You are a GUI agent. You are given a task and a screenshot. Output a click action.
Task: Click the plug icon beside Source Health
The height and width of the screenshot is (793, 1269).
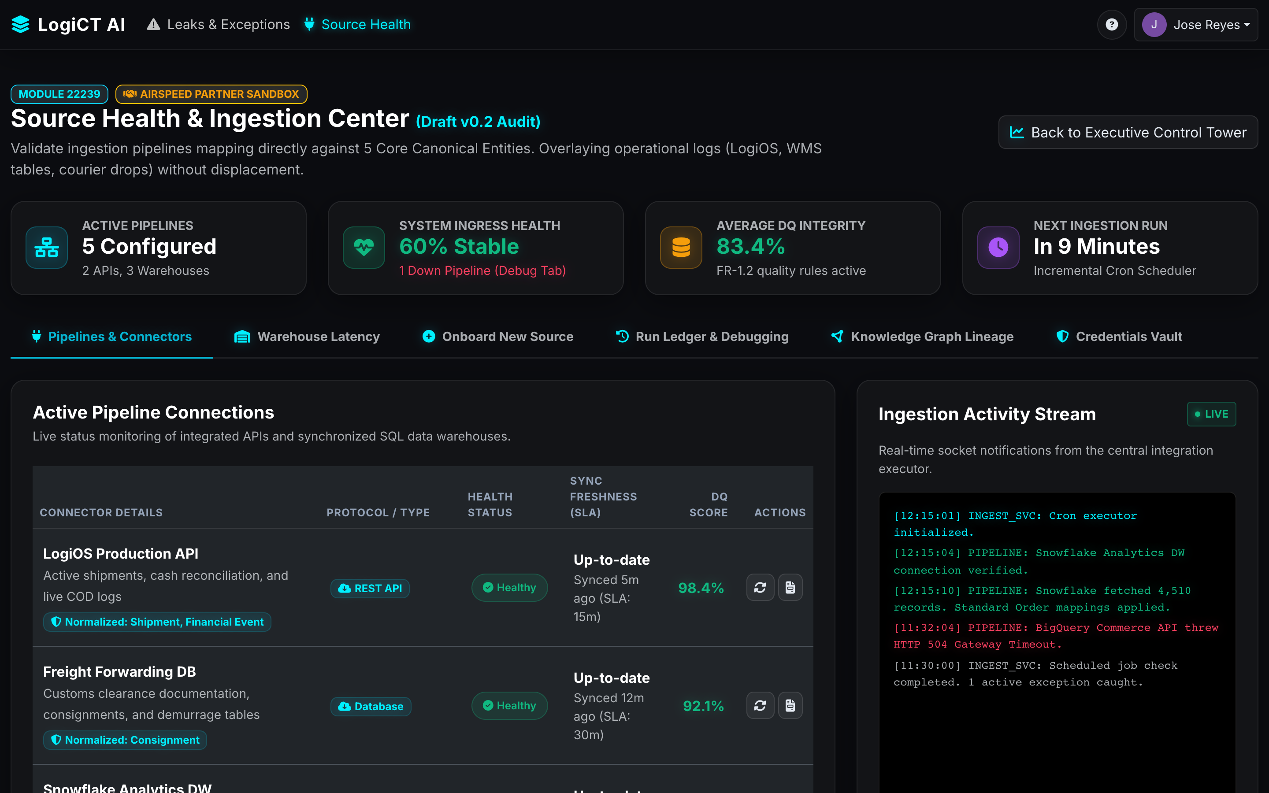point(309,25)
